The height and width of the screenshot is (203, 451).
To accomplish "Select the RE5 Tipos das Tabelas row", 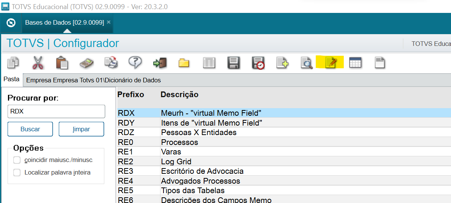I will [x=284, y=190].
